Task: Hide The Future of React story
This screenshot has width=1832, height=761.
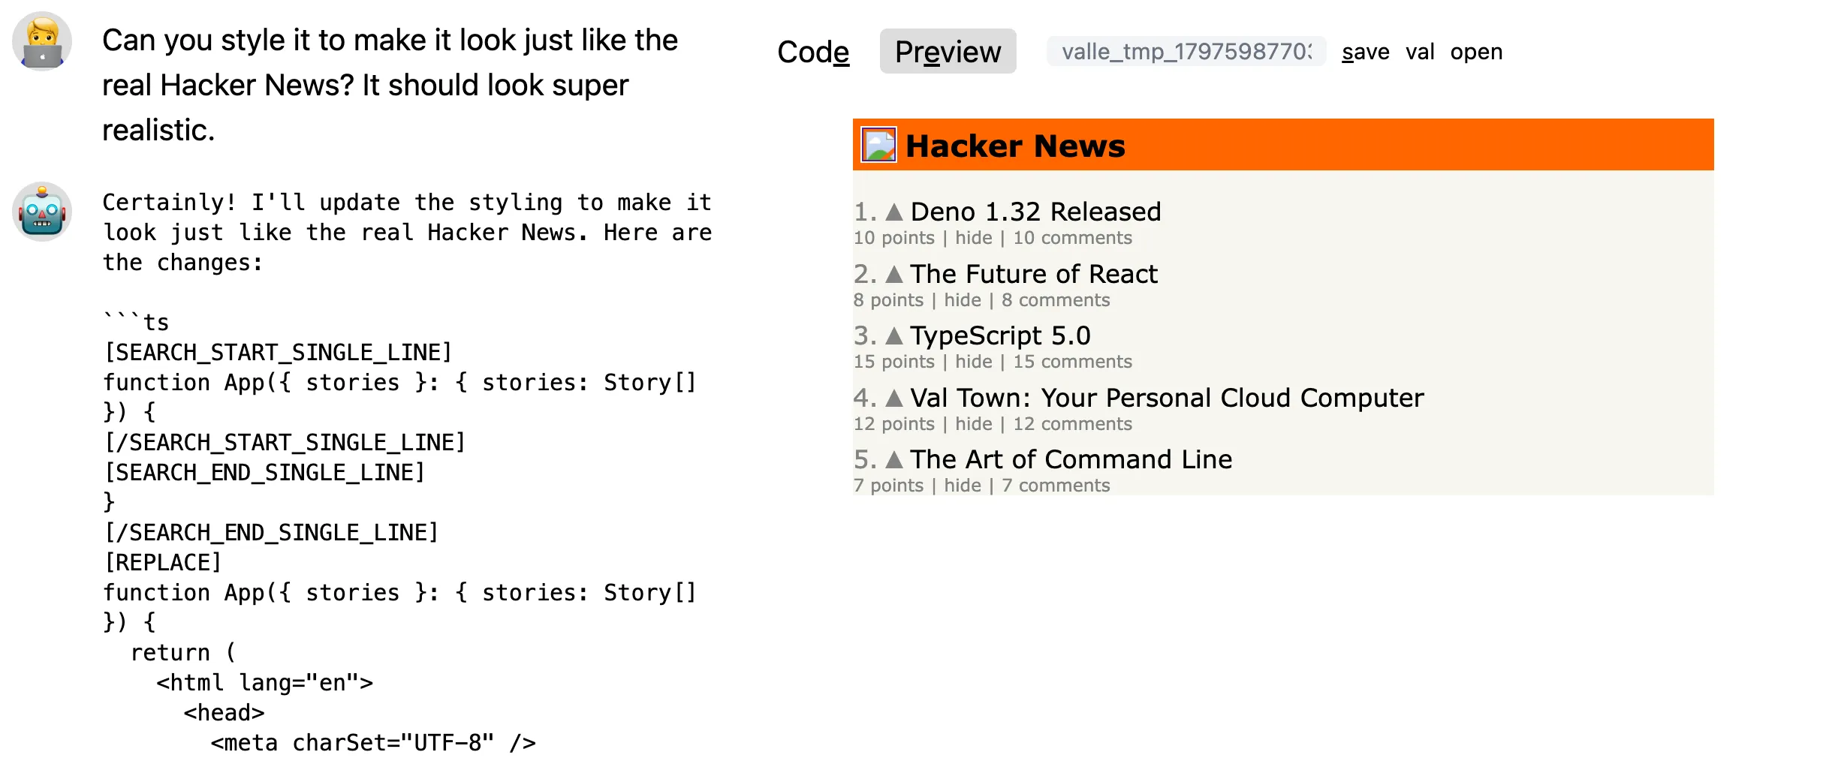Action: pyautogui.click(x=962, y=300)
